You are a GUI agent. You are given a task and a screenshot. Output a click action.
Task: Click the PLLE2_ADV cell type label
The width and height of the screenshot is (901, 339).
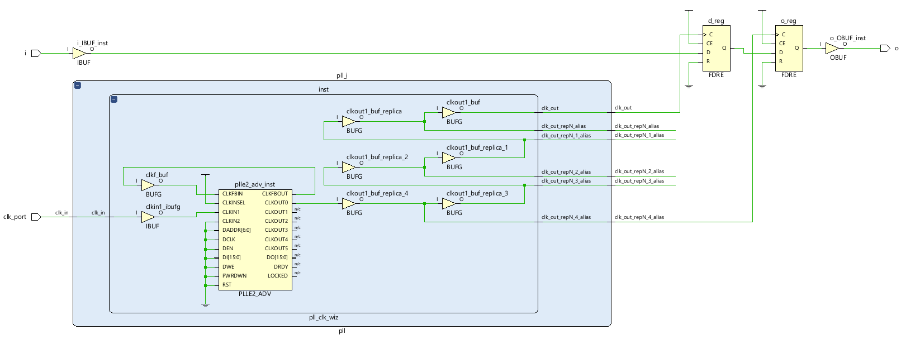[255, 294]
